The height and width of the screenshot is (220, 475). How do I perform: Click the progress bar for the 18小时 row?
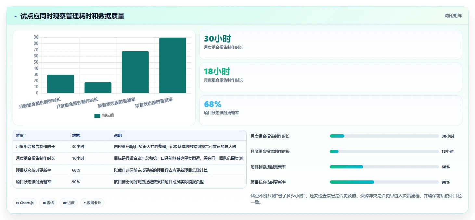point(384,152)
